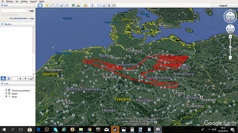Uncheck Grenser og etiketter layer

6,90
